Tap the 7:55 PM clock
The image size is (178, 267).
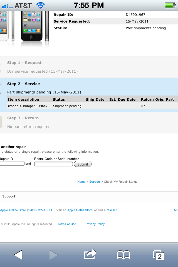click(89, 6)
